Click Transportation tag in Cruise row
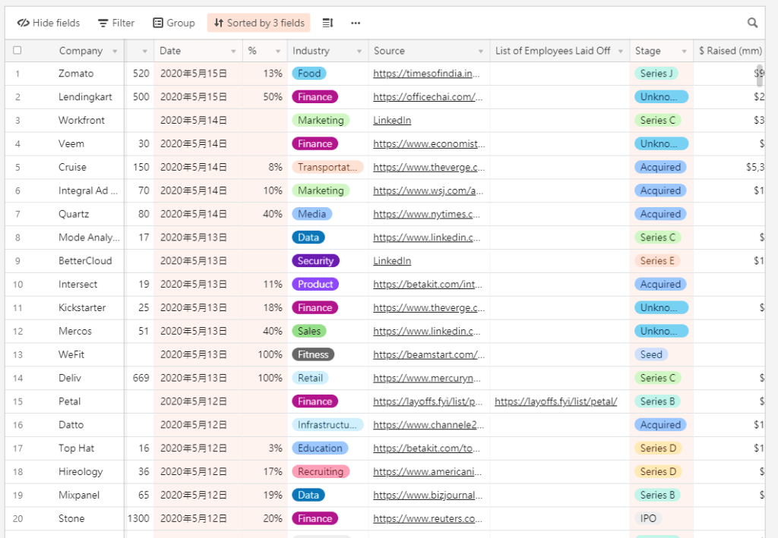The width and height of the screenshot is (778, 538). pyautogui.click(x=327, y=167)
